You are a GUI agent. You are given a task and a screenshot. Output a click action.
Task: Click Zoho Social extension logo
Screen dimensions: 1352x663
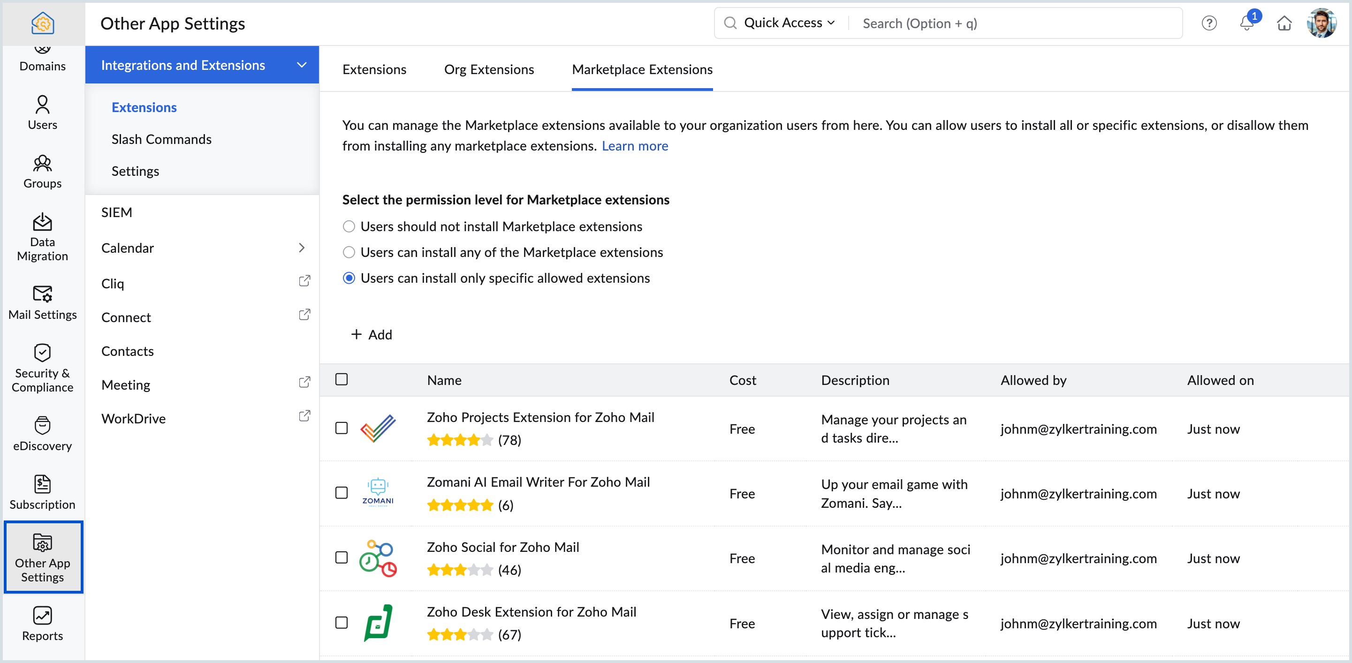point(378,558)
